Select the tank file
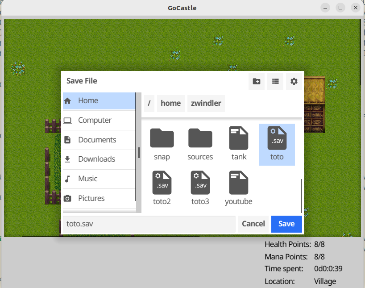Viewport: 365px width, 288px height. (239, 143)
